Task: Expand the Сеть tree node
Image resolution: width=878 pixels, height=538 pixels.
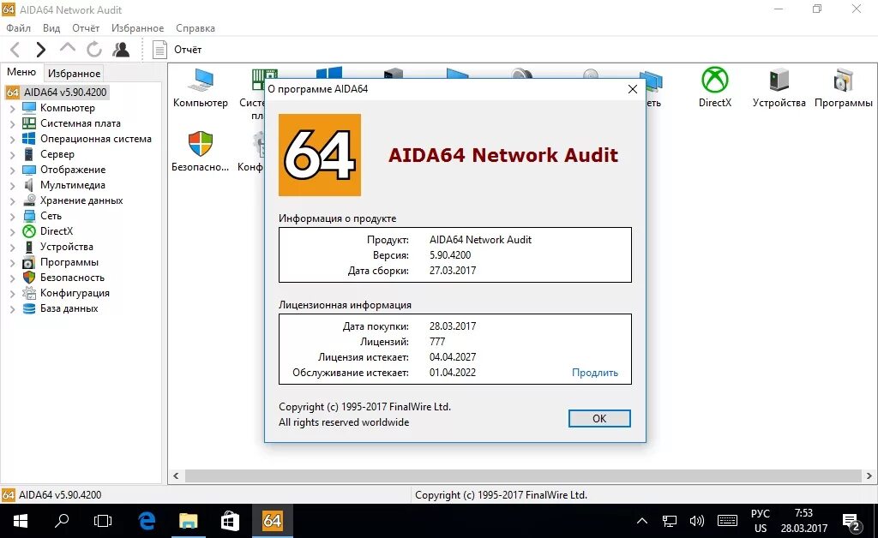Action: (12, 217)
